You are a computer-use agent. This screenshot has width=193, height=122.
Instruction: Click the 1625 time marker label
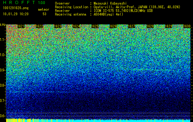(x=95, y=26)
